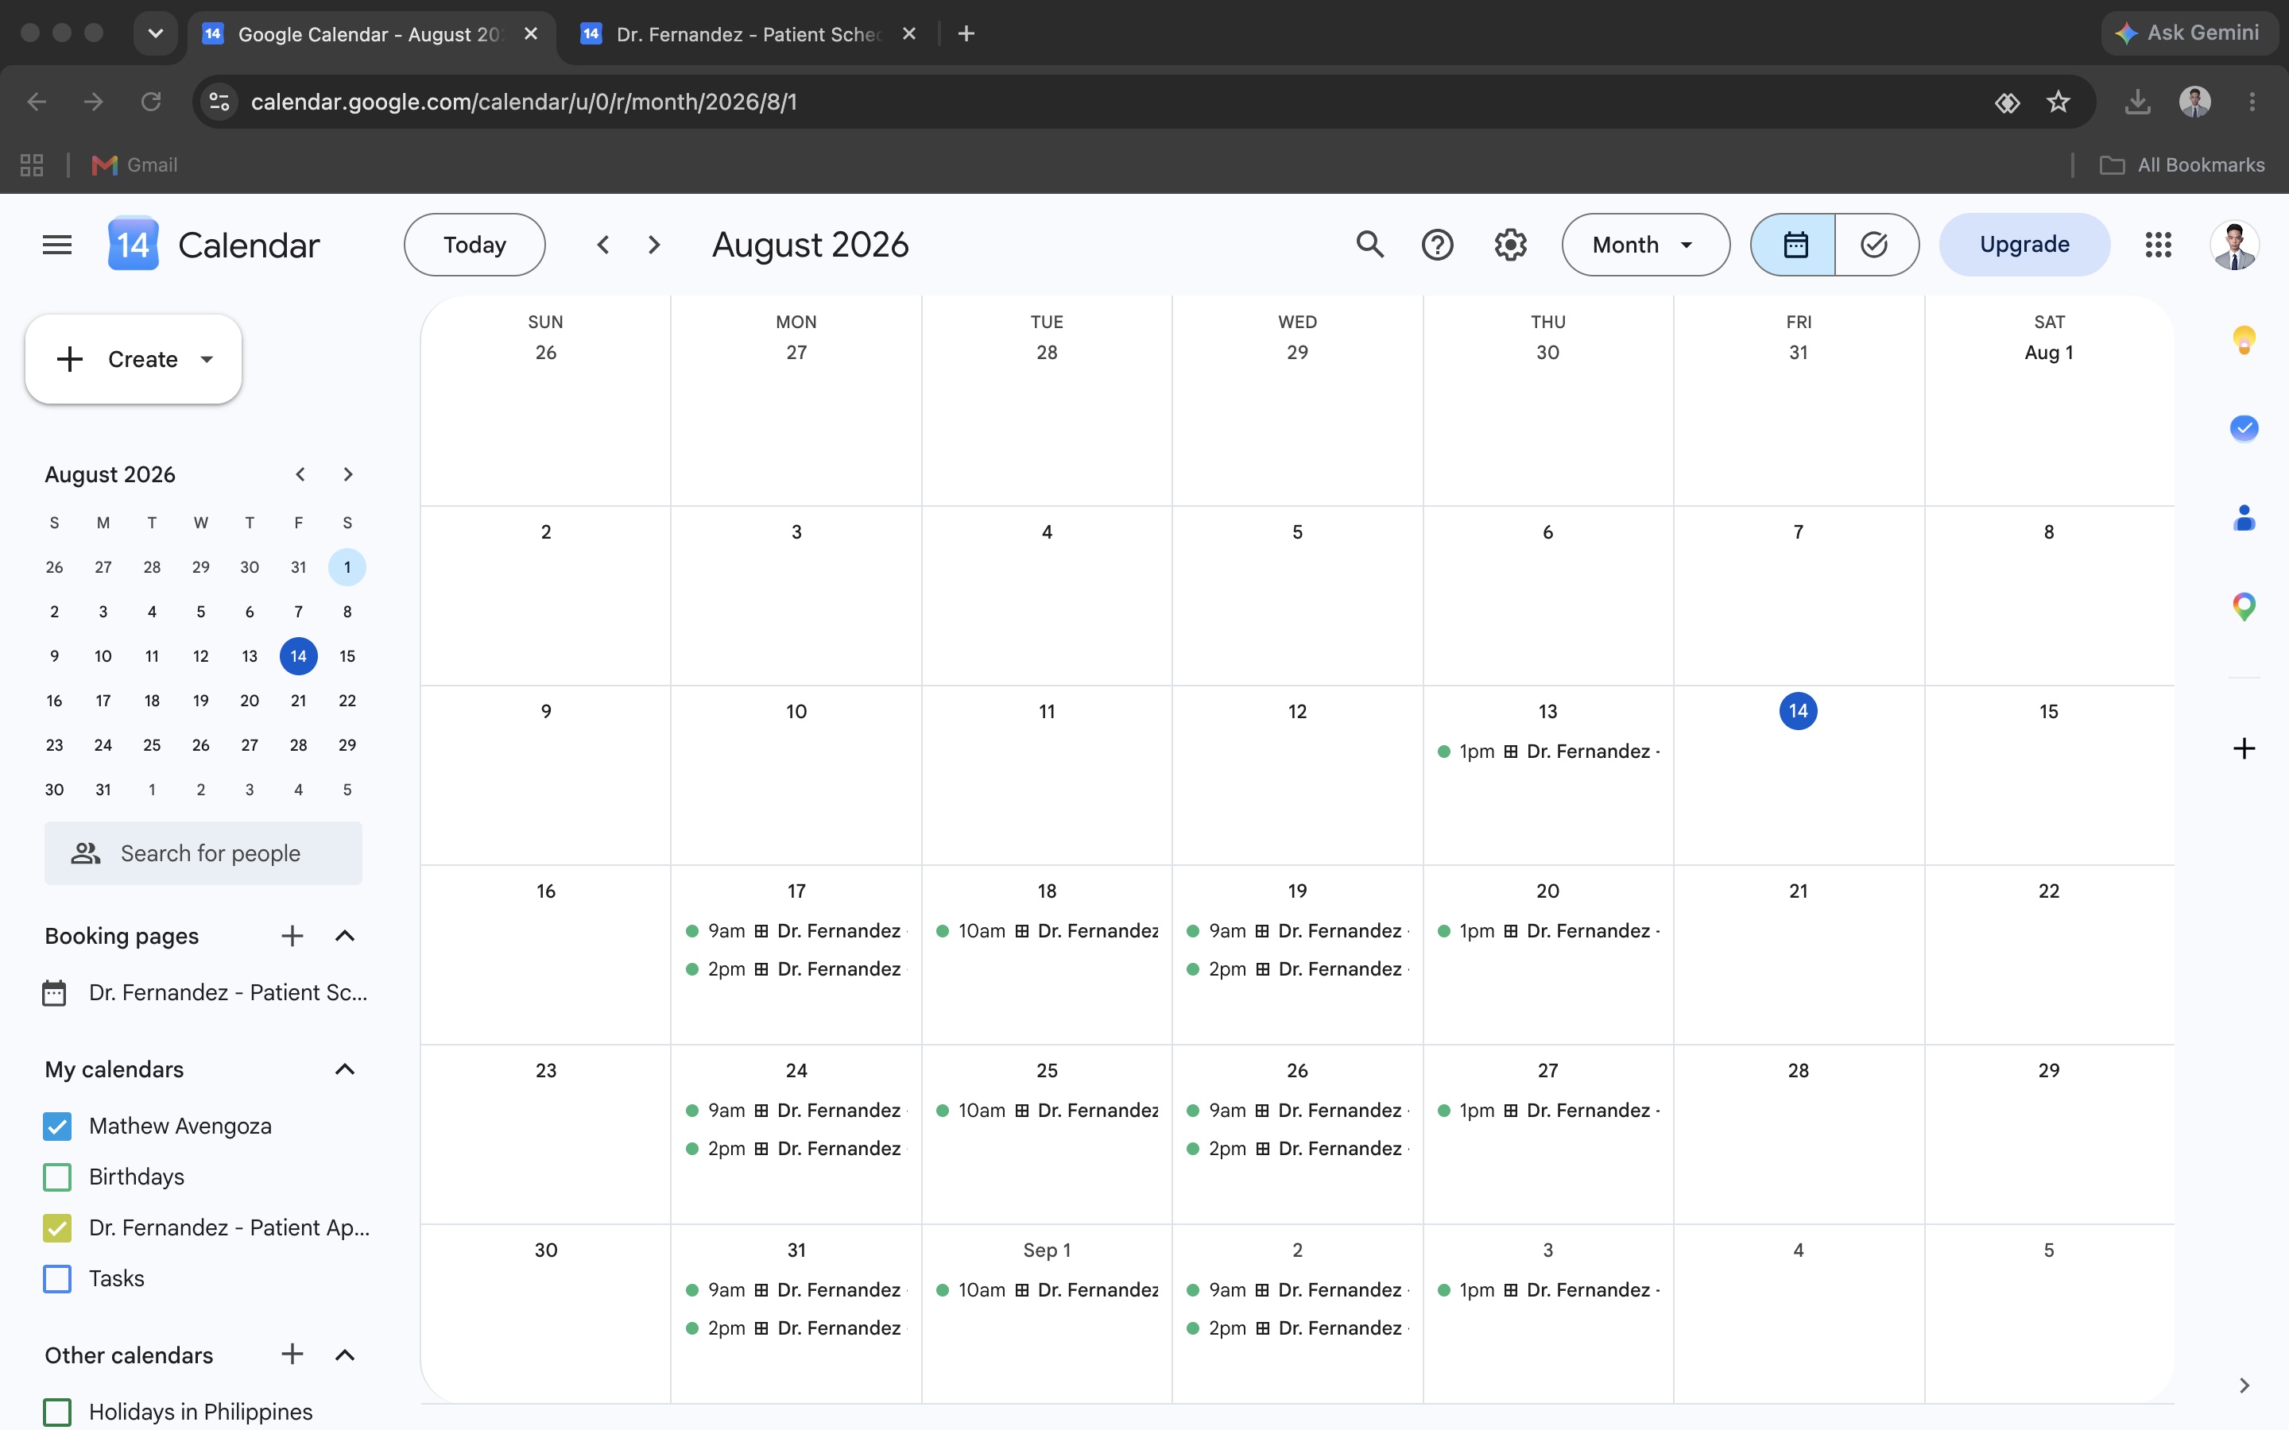This screenshot has height=1430, width=2289.
Task: Open Google Maps side panel icon
Action: [x=2244, y=606]
